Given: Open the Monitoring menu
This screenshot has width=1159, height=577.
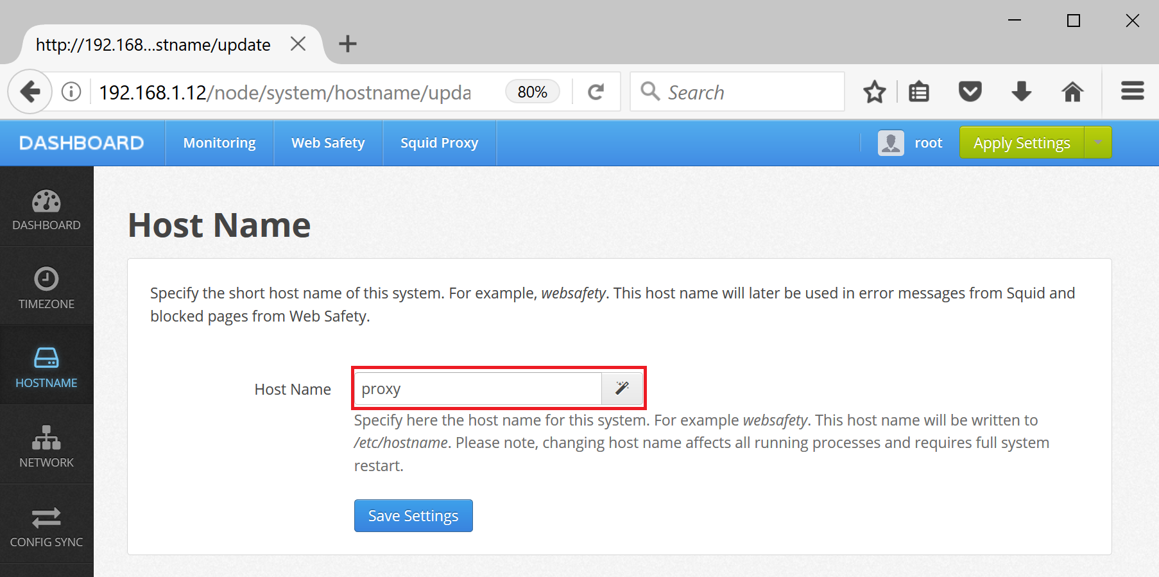Looking at the screenshot, I should [x=219, y=142].
